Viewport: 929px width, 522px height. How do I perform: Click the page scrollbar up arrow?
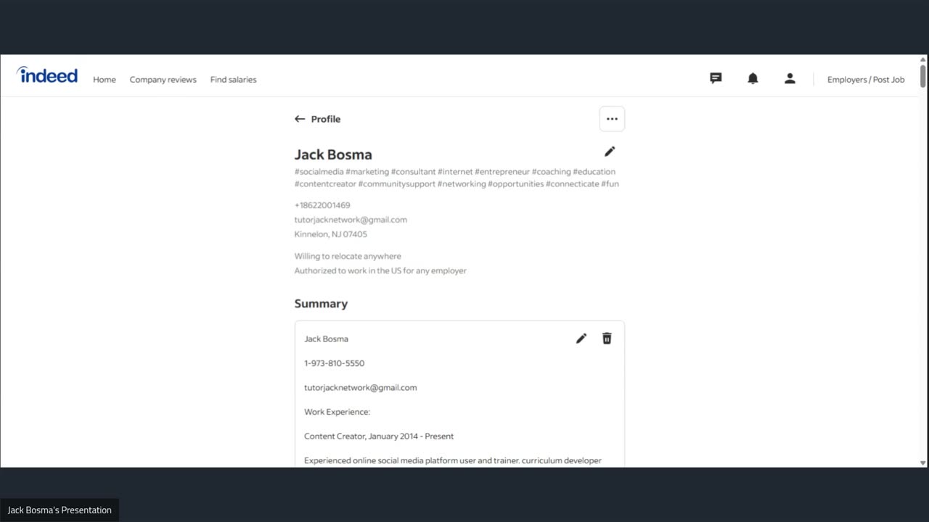click(922, 59)
